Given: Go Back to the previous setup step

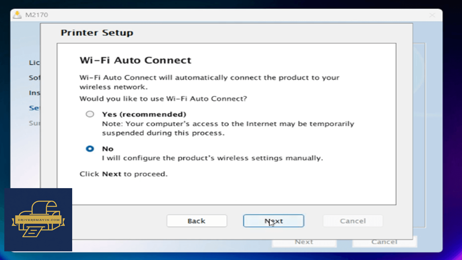Looking at the screenshot, I should coord(196,221).
